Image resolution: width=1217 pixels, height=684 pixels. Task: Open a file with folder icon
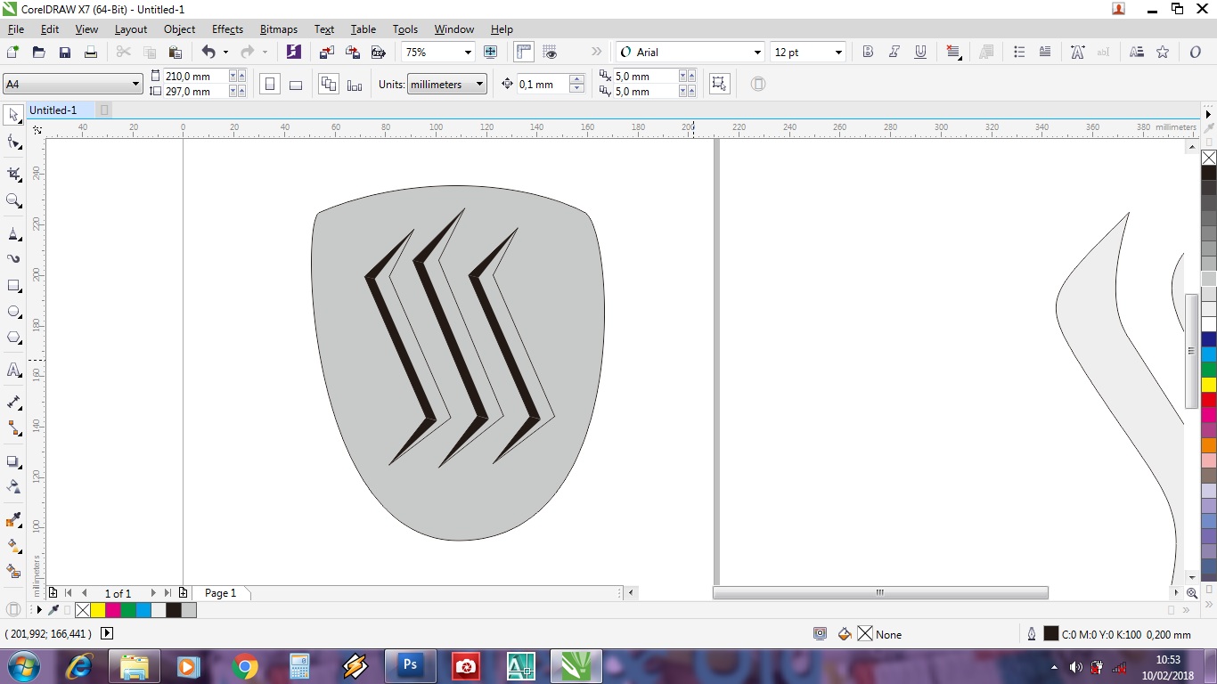(x=38, y=53)
